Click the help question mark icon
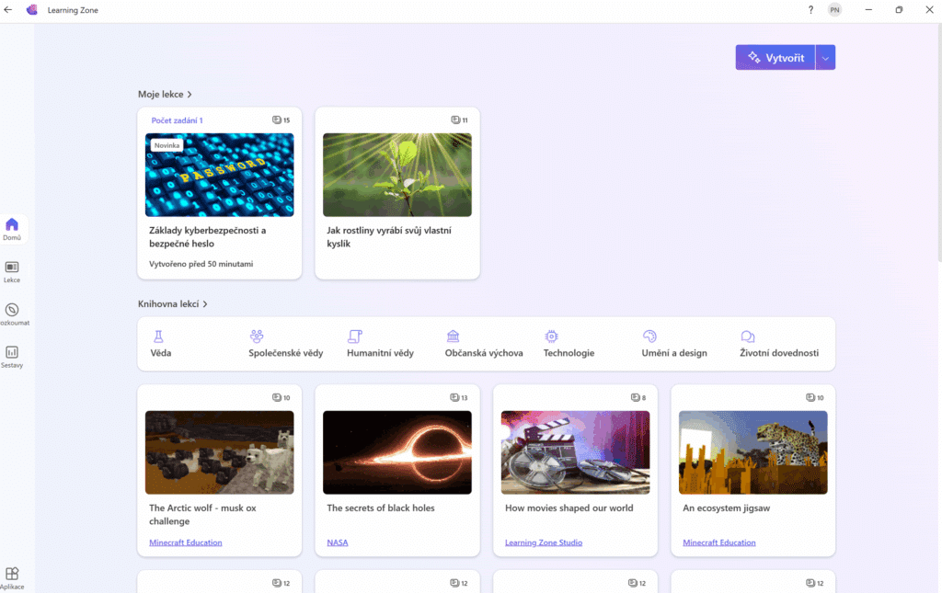The image size is (942, 593). [810, 9]
